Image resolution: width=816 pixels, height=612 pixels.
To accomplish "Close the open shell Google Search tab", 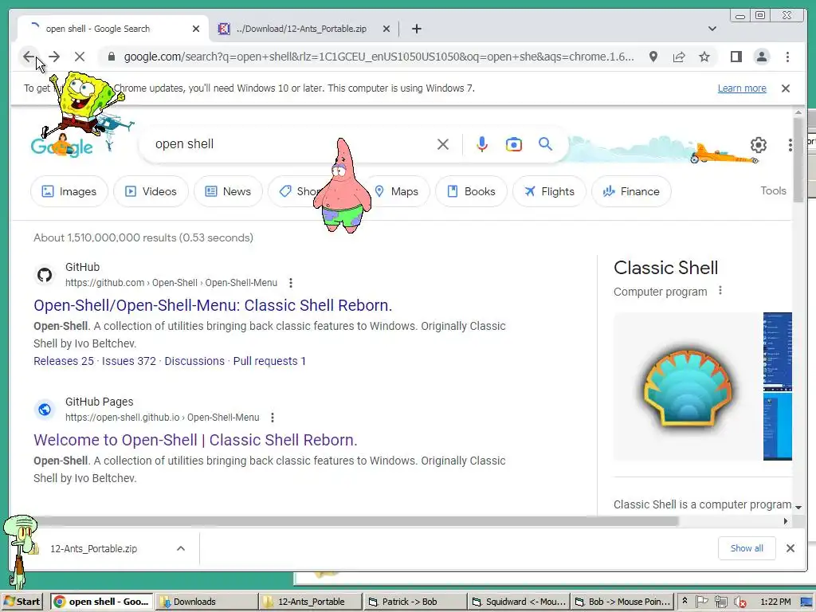I will coord(196,29).
